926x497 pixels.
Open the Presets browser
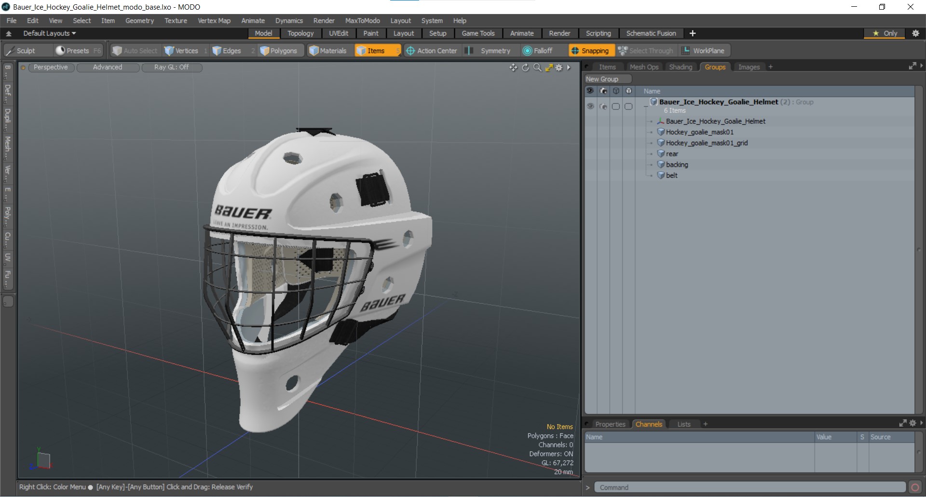point(77,51)
